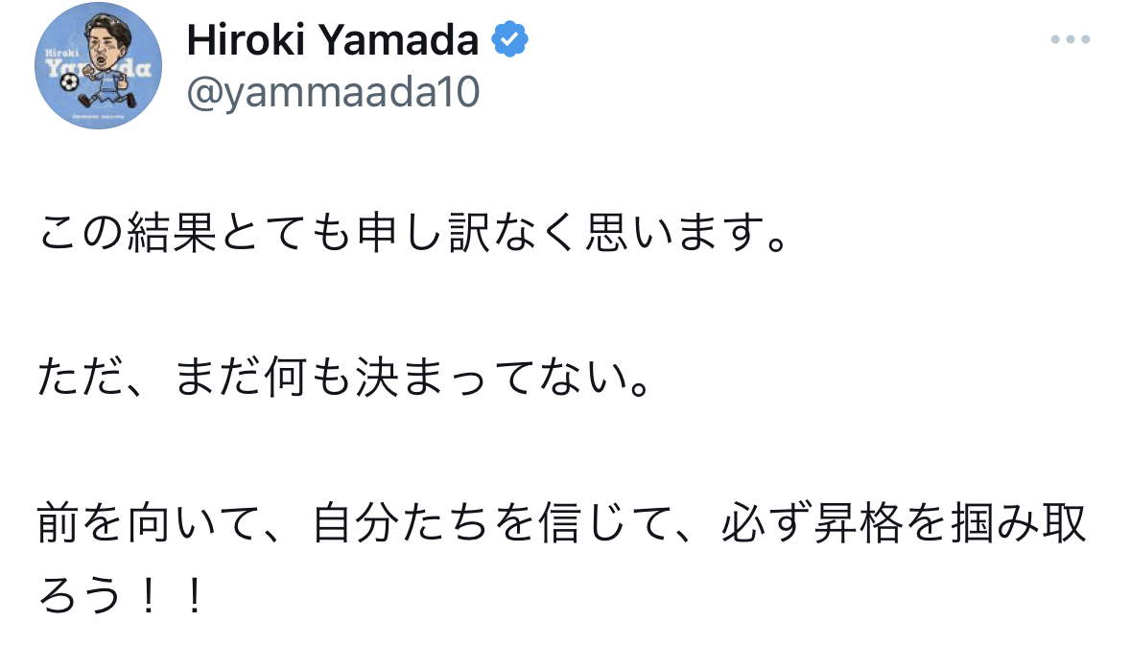Click the Yamada lettering inside the avatar

tap(98, 69)
